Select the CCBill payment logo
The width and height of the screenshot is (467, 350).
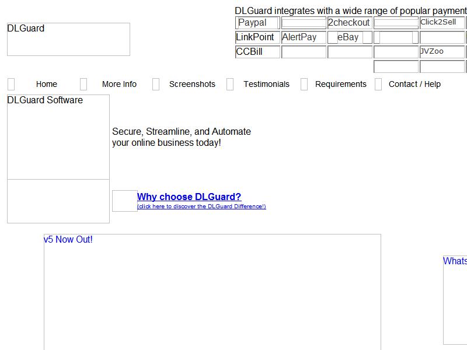click(257, 52)
